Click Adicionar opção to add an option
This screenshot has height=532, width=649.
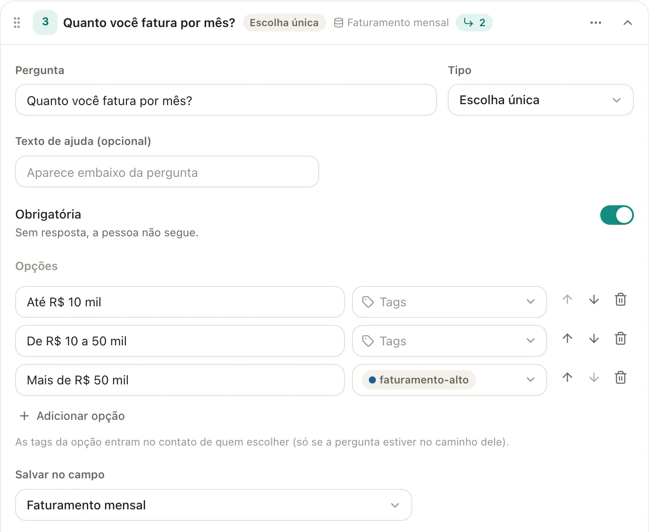(72, 416)
